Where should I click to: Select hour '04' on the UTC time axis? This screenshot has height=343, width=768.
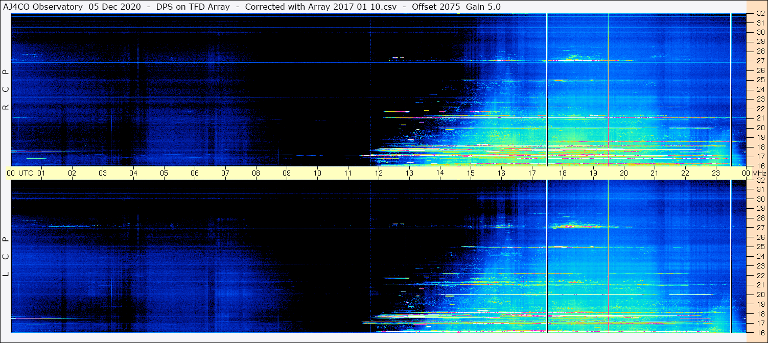click(133, 173)
